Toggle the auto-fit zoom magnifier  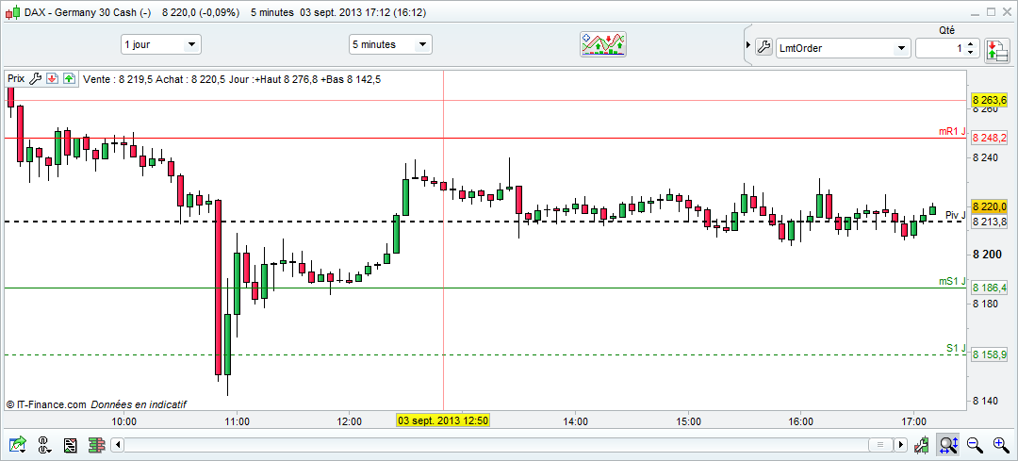(948, 445)
